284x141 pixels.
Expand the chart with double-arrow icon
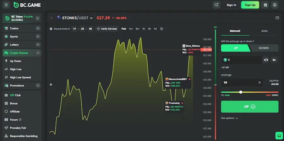tap(51, 84)
